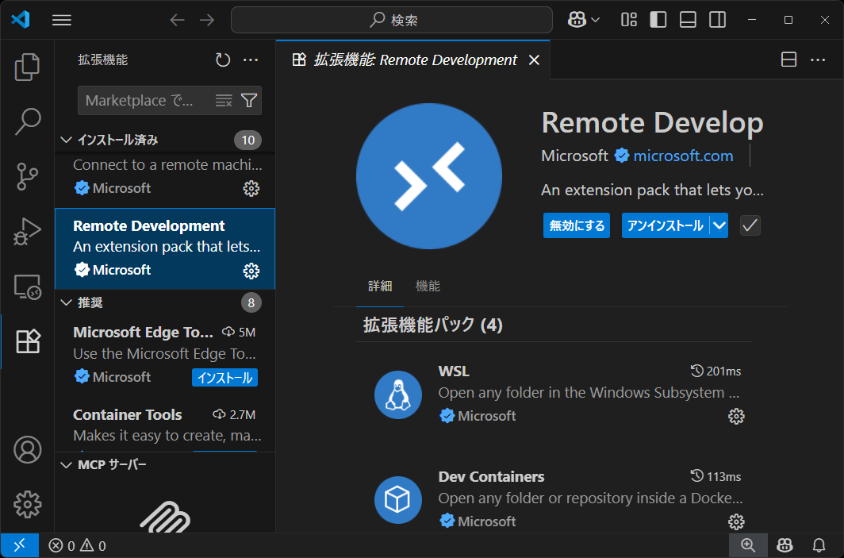Open the hamburger application menu
Screen dimensions: 844x558
coord(62,20)
